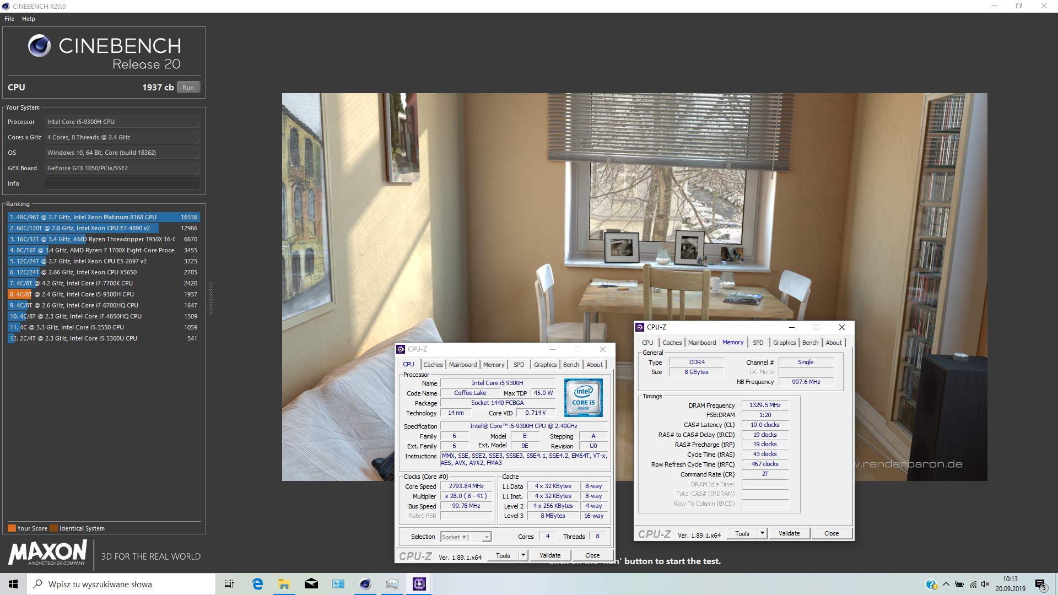Viewport: 1058px width, 595px height.
Task: Select ranking row Core i7-6700HQ CPU
Action: click(x=104, y=305)
